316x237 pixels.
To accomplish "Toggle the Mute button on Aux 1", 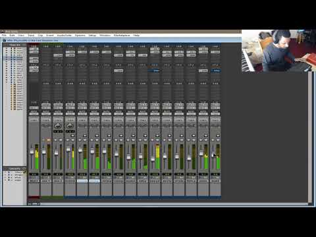I will coord(49,140).
